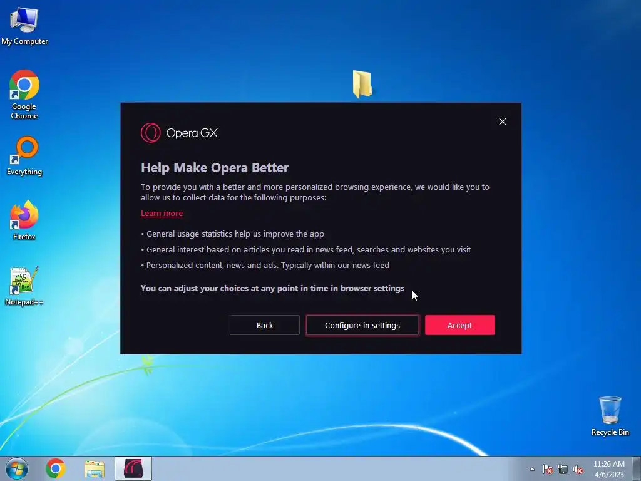
Task: Choose Configure in settings
Action: [x=362, y=325]
